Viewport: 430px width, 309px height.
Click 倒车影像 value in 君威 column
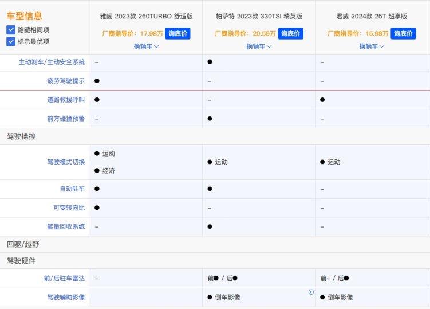pos(340,297)
